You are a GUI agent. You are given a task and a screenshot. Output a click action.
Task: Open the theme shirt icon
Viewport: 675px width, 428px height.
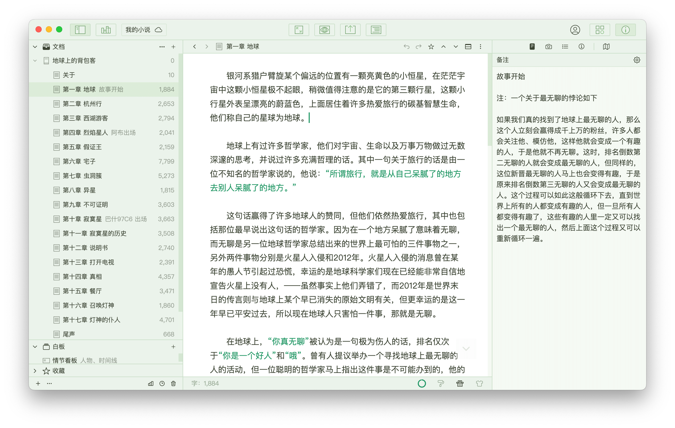[479, 384]
